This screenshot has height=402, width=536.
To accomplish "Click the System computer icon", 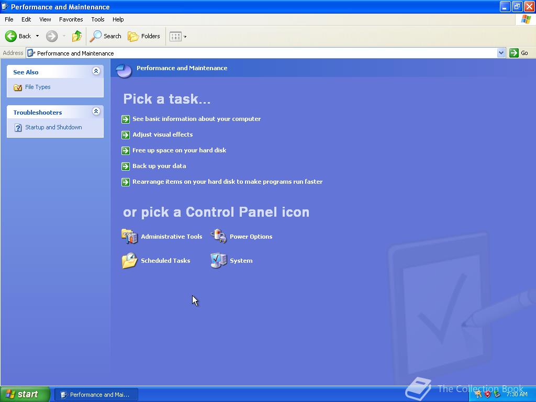I will [x=218, y=261].
